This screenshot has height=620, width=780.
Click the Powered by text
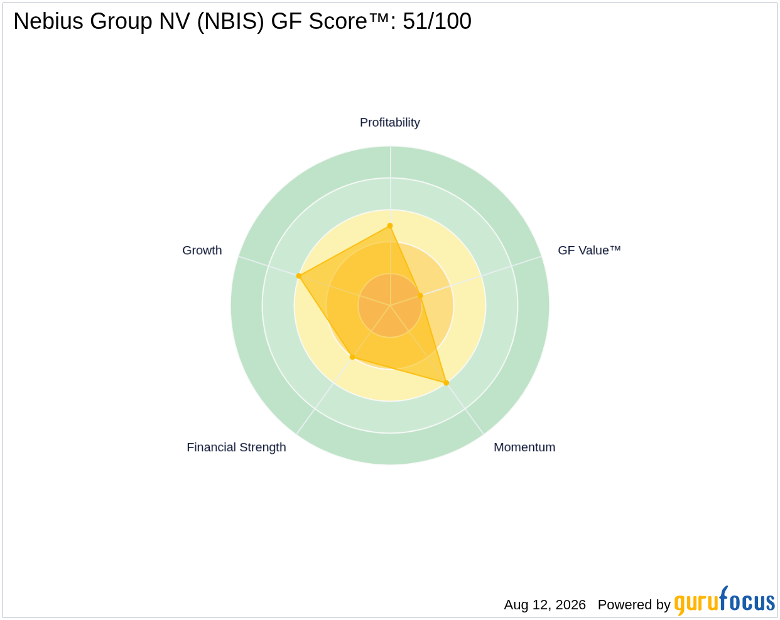[x=634, y=605]
